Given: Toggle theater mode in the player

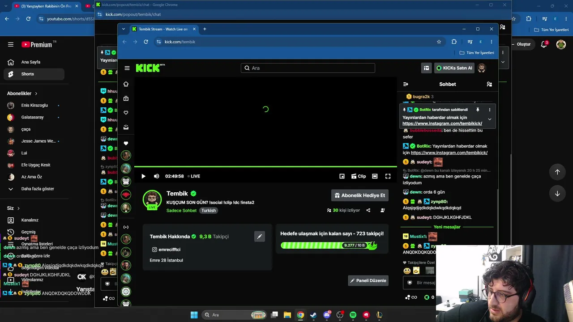Looking at the screenshot, I should [375, 176].
